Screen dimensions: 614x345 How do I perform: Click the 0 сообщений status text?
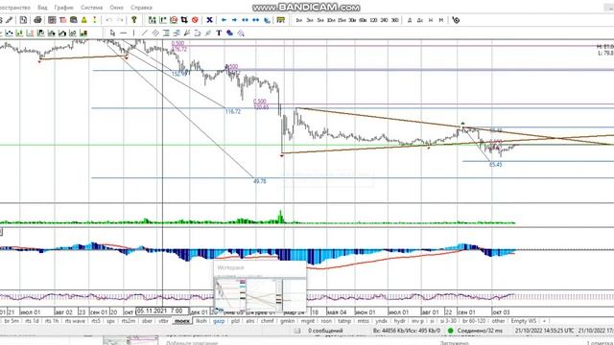(x=325, y=331)
